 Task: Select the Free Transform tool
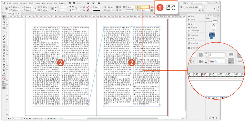click(4, 56)
